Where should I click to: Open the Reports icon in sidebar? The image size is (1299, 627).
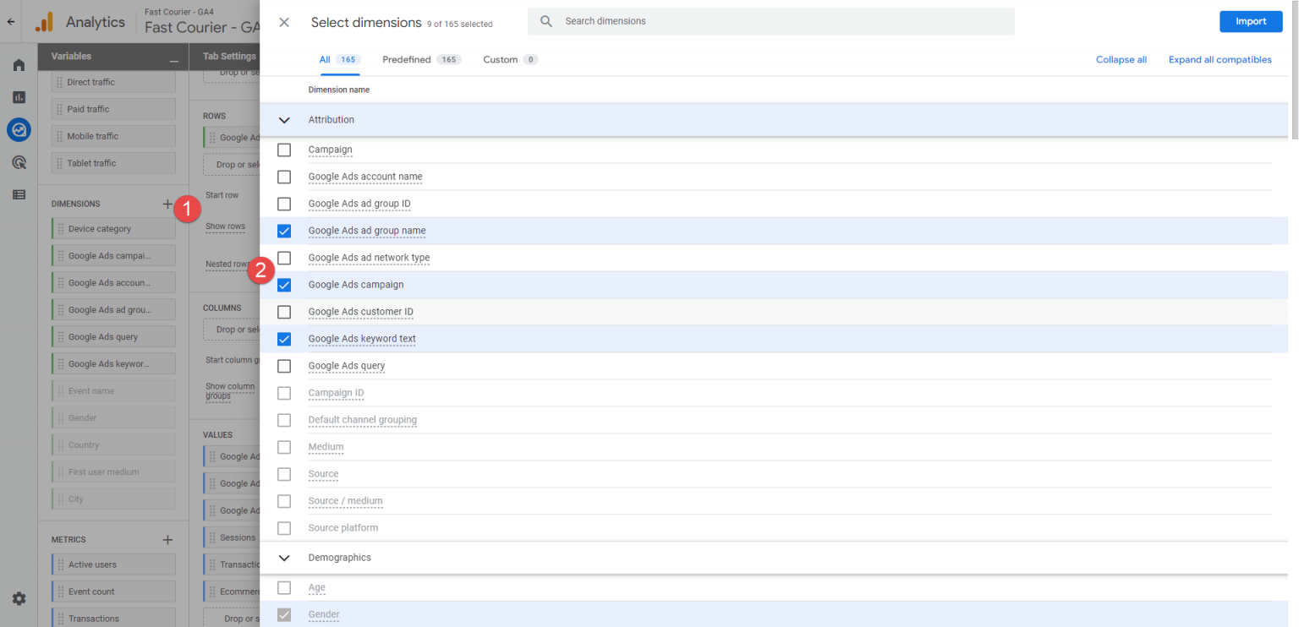pyautogui.click(x=19, y=97)
